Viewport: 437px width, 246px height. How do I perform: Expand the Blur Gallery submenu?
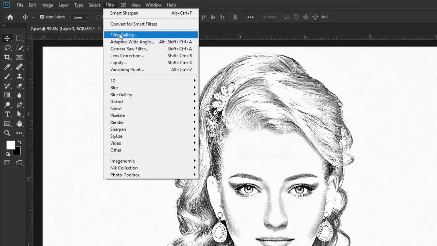coord(150,95)
